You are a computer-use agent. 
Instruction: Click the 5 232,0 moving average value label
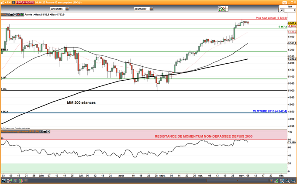coord(292,59)
